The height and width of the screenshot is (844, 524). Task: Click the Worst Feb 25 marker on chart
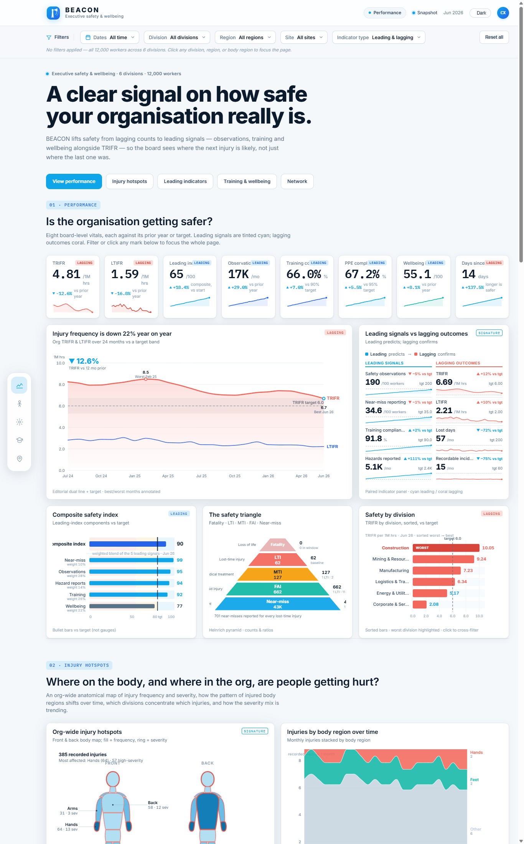coord(146,379)
